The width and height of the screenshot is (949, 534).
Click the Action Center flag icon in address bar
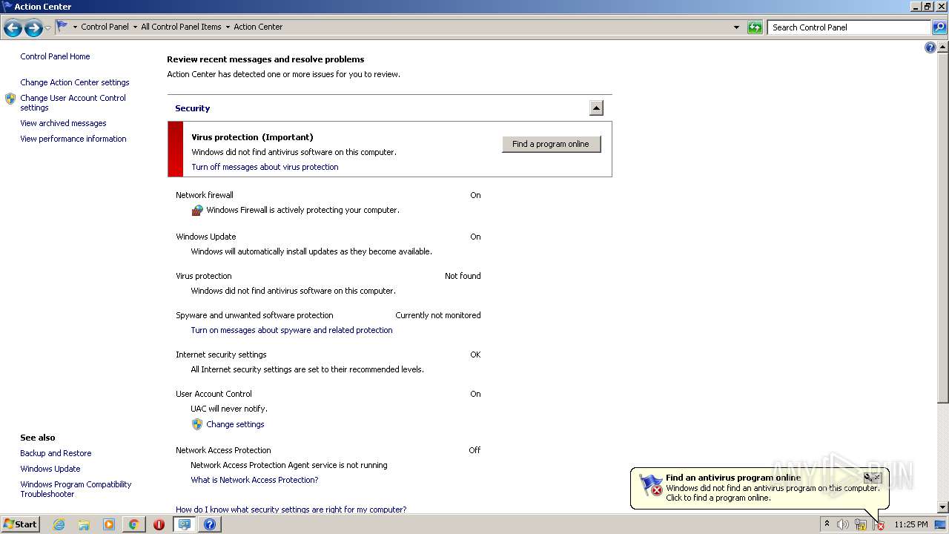click(62, 27)
